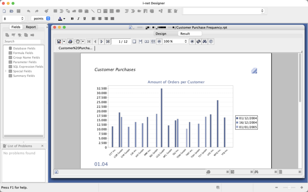308x192 pixels.
Task: Open the points unit dropdown
Action: click(x=41, y=18)
